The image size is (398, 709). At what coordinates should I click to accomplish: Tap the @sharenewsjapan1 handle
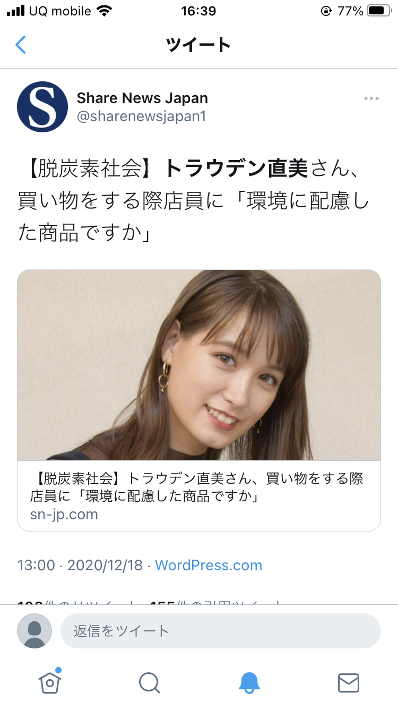click(x=141, y=116)
